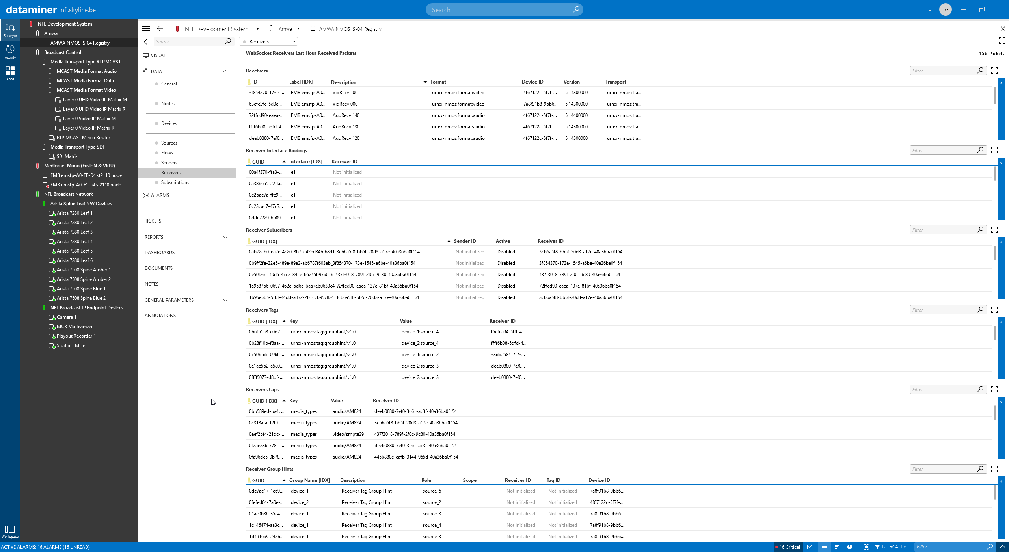
Task: Select Arista 7280 Leaf 3 in tree
Action: pos(74,232)
